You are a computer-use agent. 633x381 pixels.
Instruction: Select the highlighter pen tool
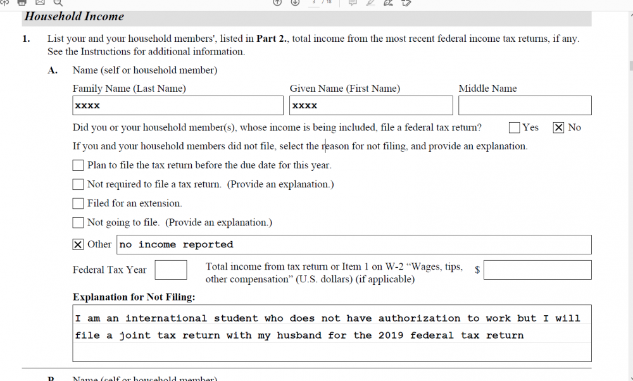click(x=370, y=3)
